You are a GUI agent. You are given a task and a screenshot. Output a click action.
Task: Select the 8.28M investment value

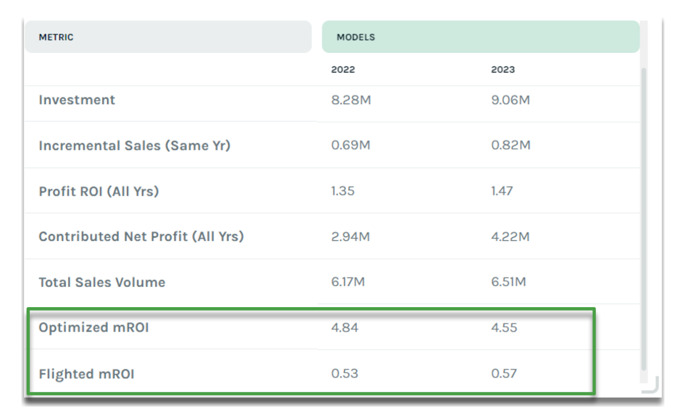coord(351,100)
